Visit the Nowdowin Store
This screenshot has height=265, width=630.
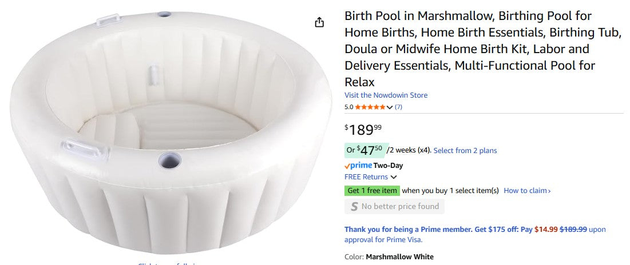[x=386, y=95]
